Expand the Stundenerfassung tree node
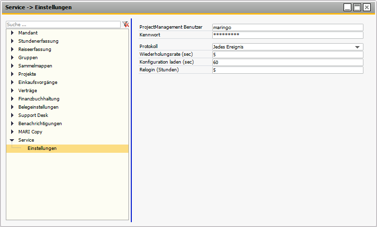 tap(13, 41)
